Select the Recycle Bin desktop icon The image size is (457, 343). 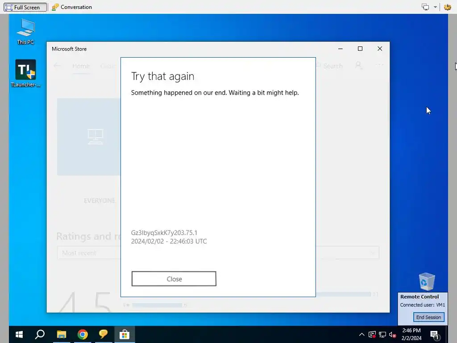pyautogui.click(x=427, y=281)
